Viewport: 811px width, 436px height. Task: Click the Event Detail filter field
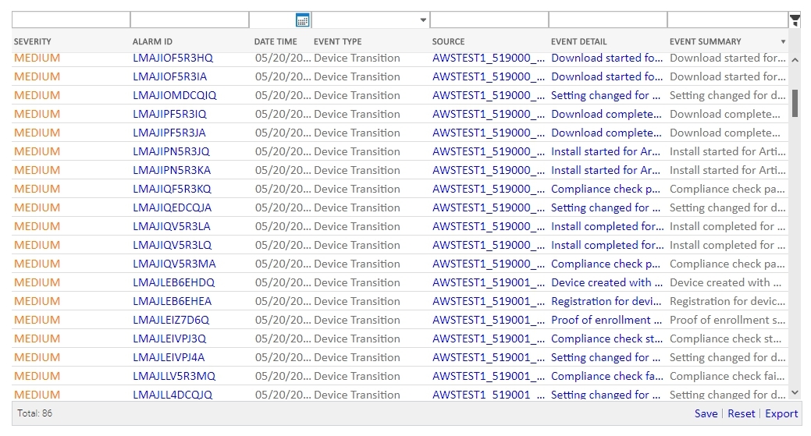click(x=607, y=20)
